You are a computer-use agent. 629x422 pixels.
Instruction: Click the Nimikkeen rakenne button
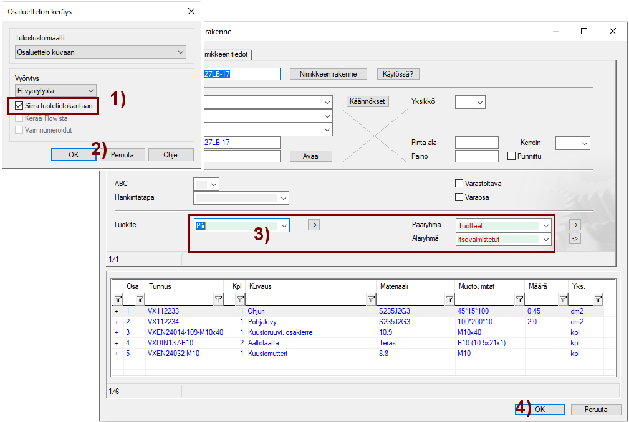328,74
